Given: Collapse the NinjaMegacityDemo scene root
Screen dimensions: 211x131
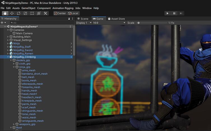Looking at the screenshot, I should [x=5, y=27].
